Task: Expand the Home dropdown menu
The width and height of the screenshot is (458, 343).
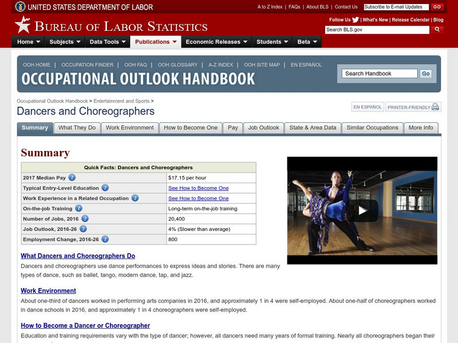Action: coord(28,42)
